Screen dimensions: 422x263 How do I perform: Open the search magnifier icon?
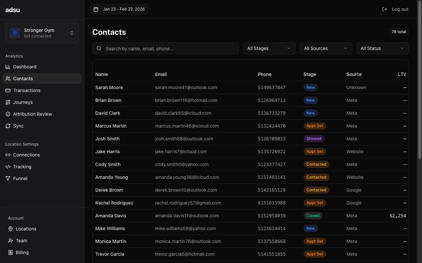click(99, 48)
